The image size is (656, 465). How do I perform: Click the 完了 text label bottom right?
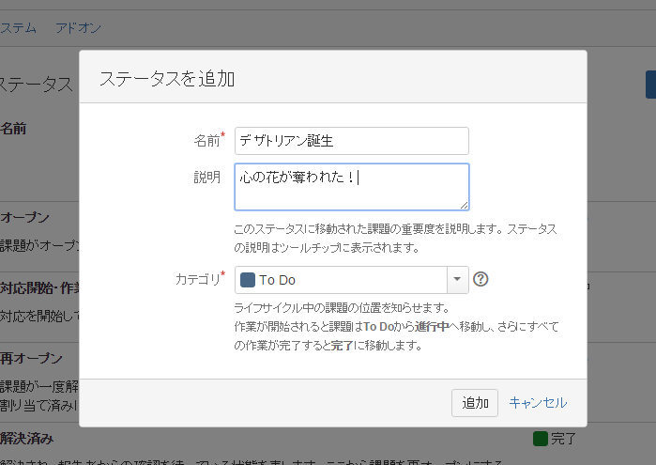tap(563, 439)
